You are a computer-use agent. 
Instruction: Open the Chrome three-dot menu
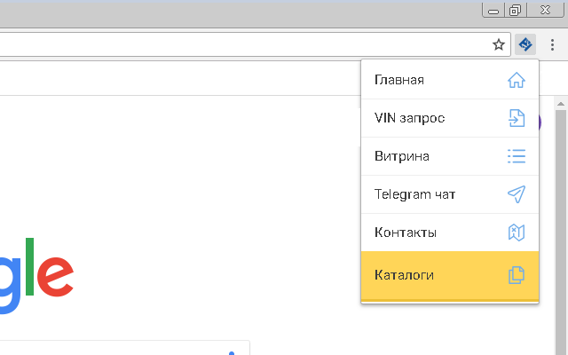coord(552,44)
